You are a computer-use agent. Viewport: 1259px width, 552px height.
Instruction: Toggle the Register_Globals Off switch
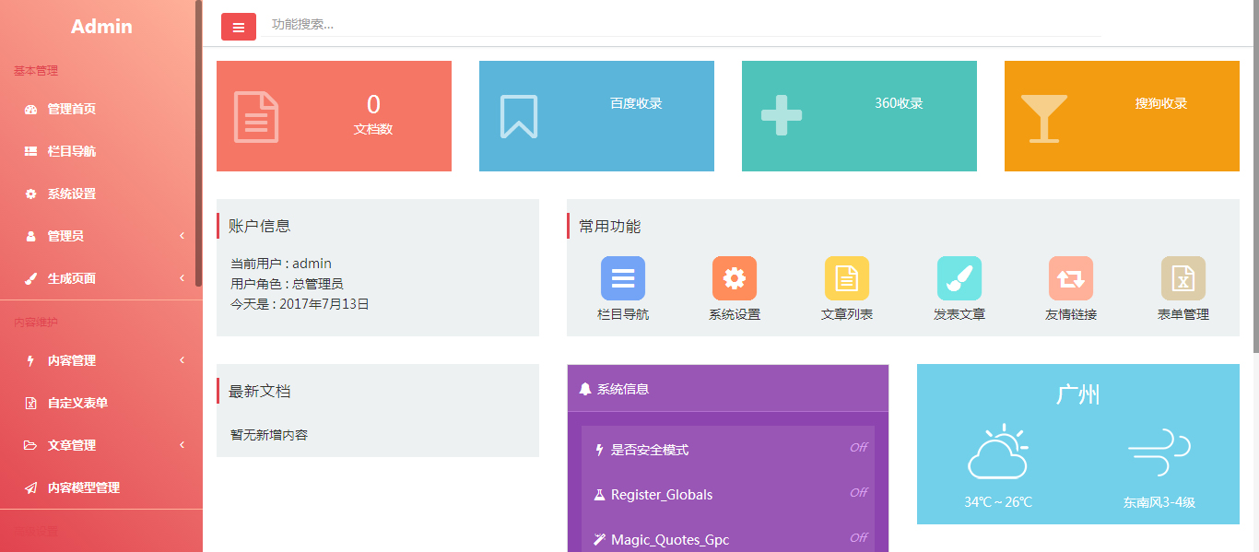click(x=858, y=493)
